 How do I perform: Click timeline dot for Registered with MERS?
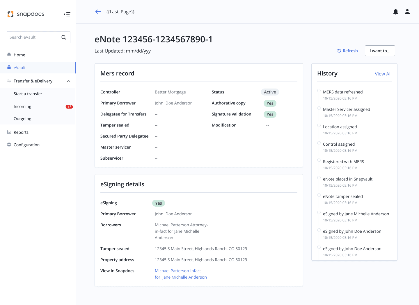coord(319,160)
